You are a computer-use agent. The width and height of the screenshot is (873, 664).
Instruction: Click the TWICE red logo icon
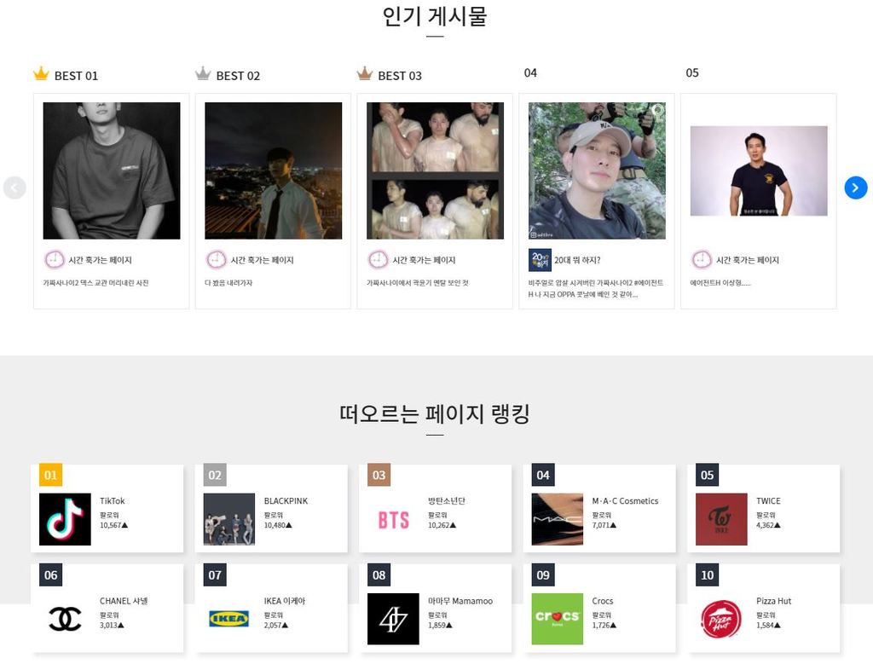click(x=721, y=519)
